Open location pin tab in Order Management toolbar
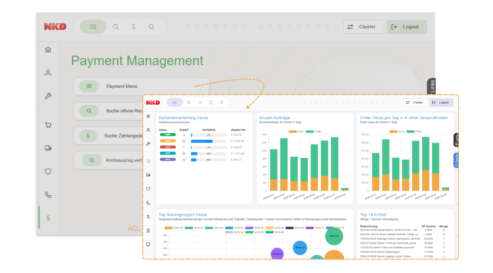 pyautogui.click(x=222, y=102)
